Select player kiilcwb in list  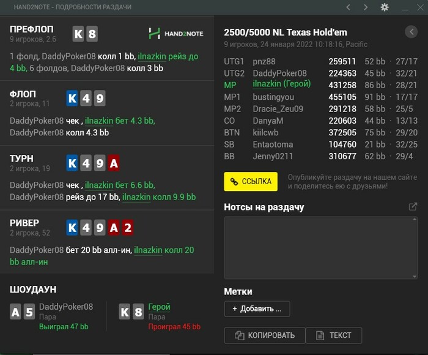pos(265,133)
